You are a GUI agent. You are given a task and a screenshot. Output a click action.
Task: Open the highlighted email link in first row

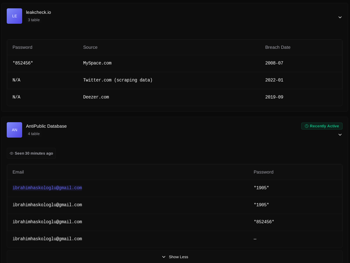tap(47, 188)
